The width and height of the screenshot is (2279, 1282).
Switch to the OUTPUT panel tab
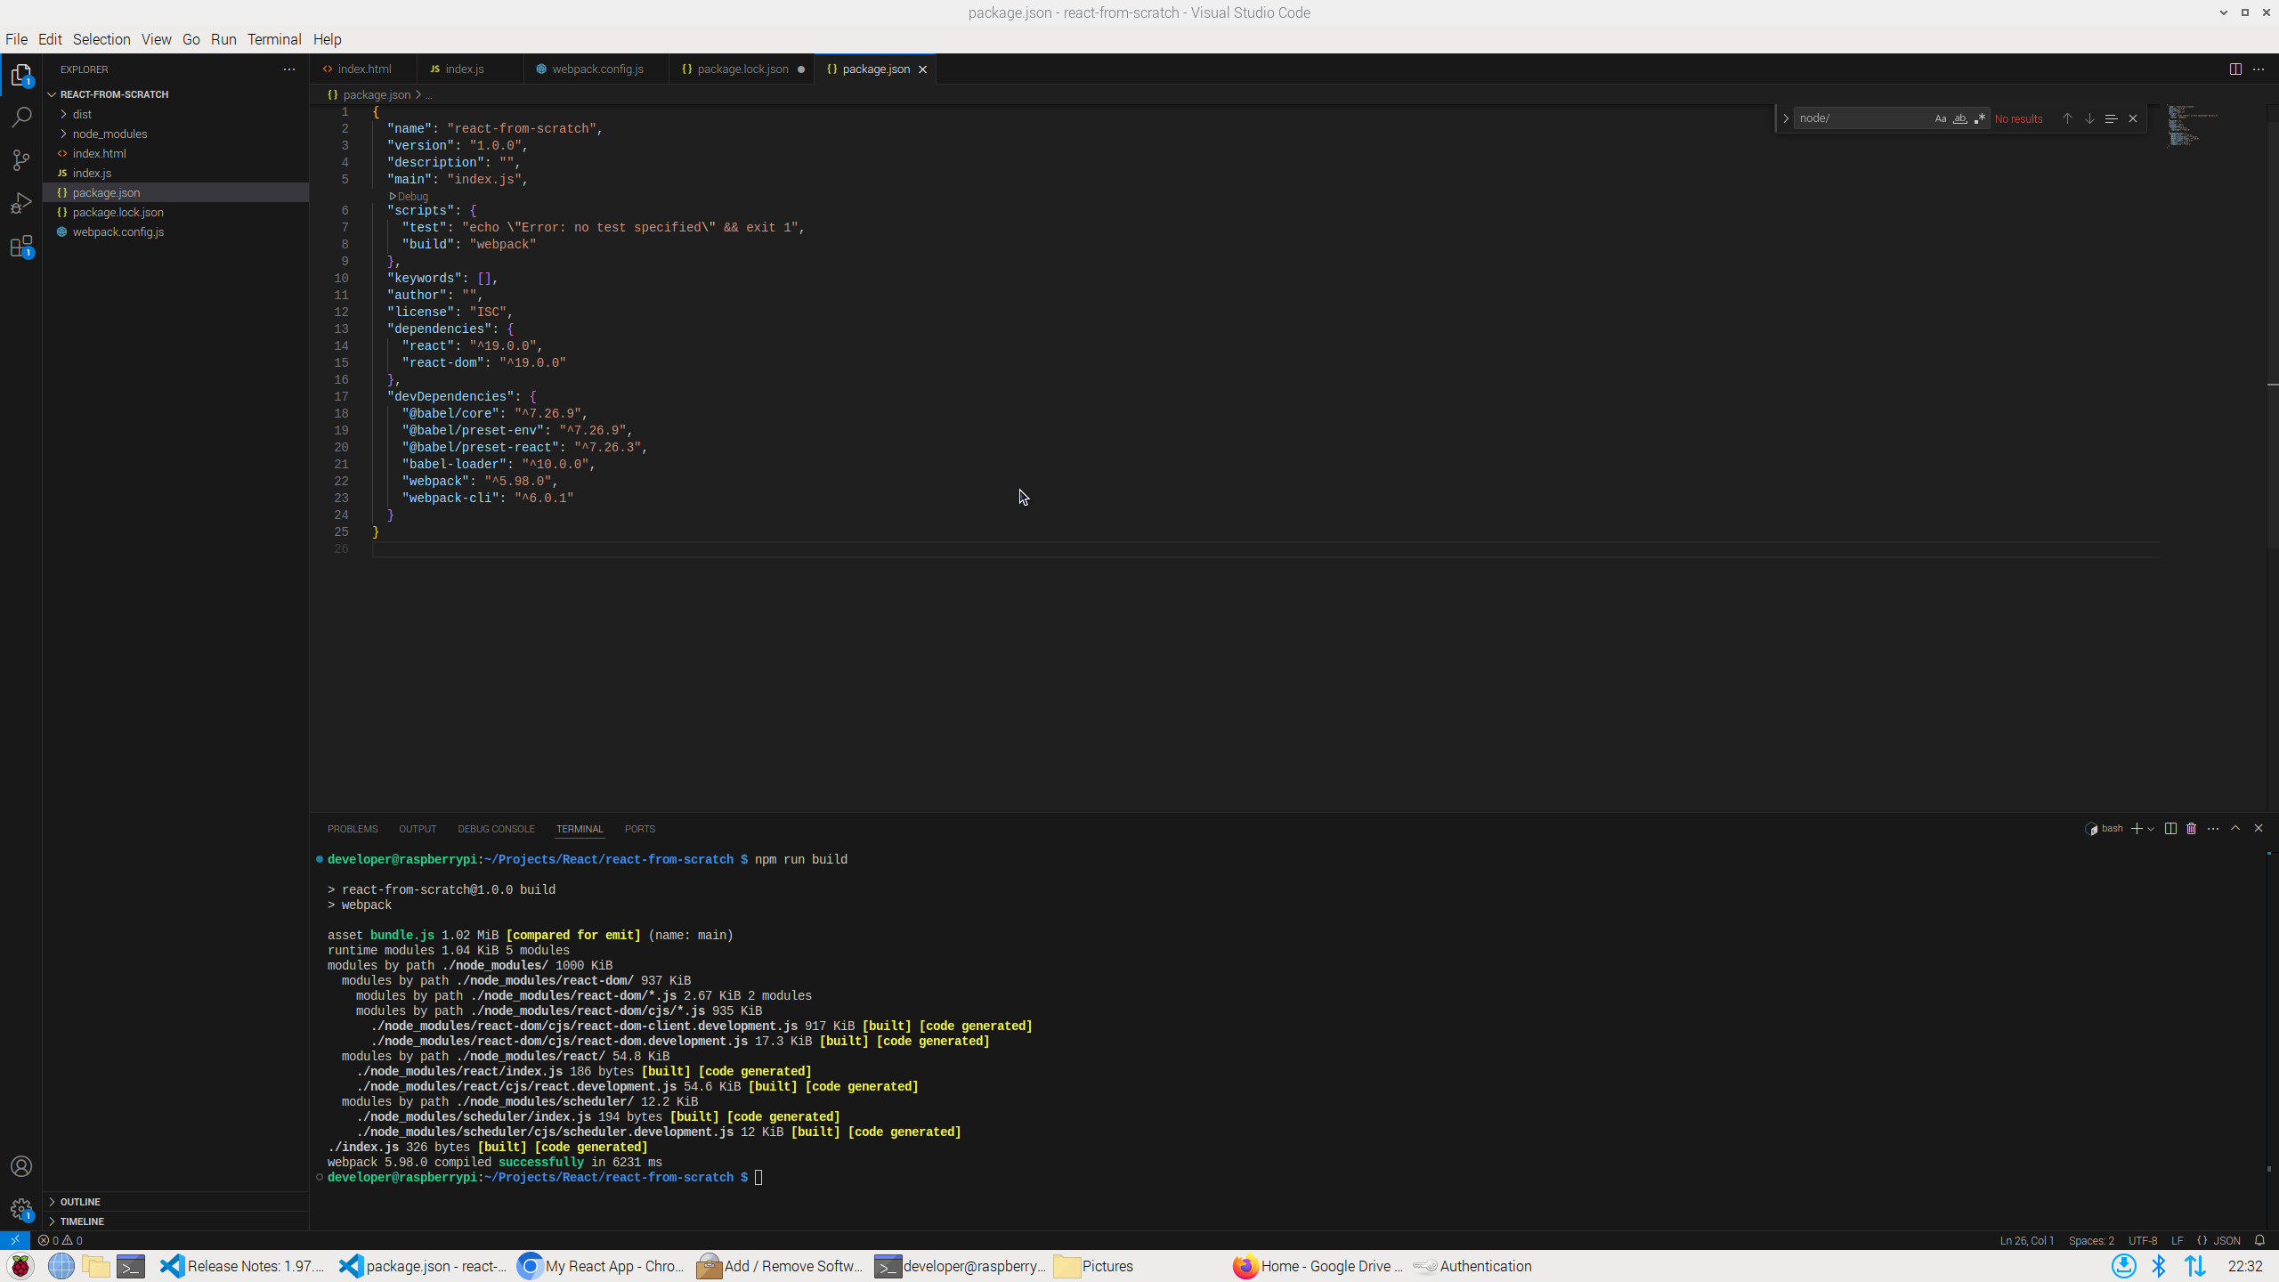click(418, 829)
